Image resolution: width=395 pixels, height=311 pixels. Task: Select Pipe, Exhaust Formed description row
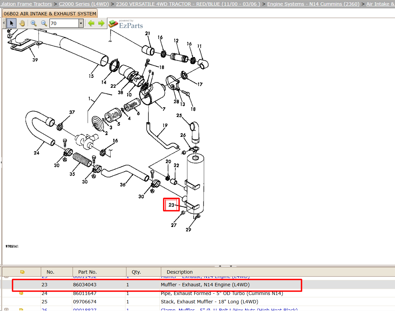point(222,293)
